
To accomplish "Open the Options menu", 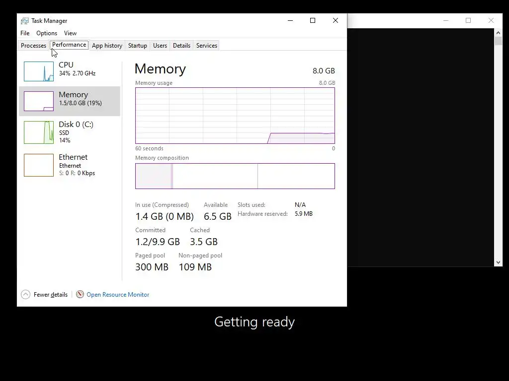I will pos(47,33).
